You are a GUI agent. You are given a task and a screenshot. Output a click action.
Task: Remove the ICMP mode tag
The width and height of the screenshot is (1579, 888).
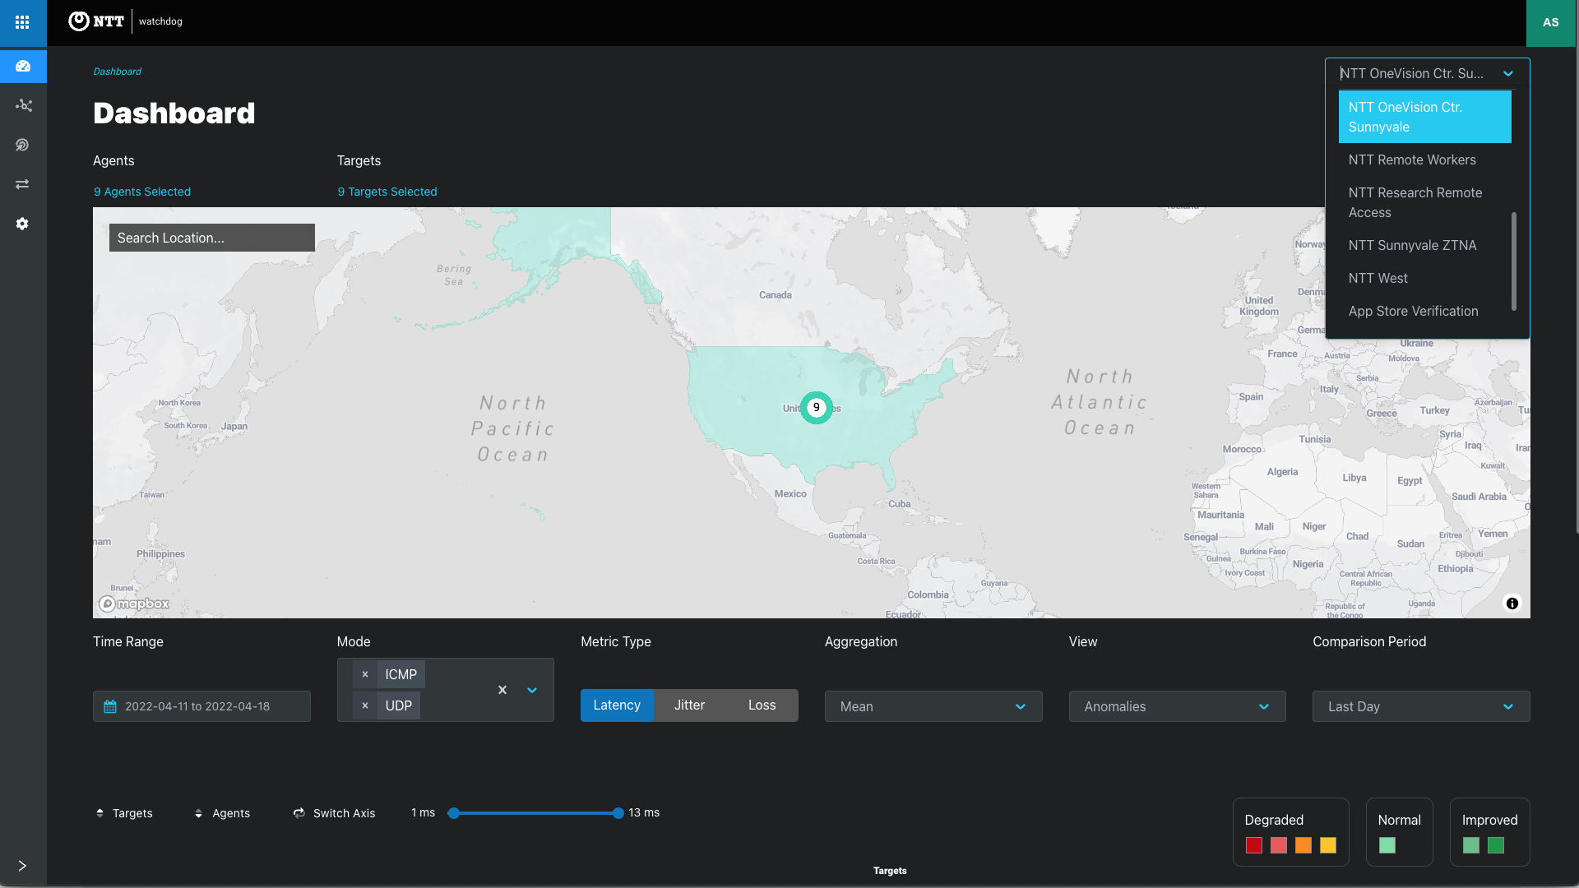click(365, 674)
